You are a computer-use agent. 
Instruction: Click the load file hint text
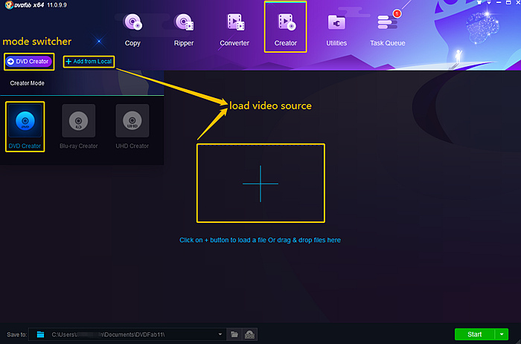click(260, 240)
